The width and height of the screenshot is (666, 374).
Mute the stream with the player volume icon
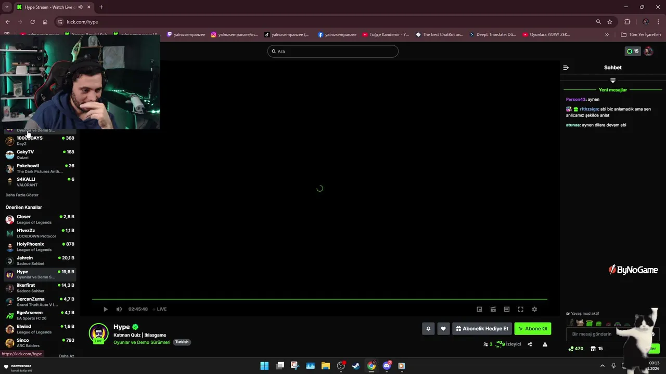119,309
